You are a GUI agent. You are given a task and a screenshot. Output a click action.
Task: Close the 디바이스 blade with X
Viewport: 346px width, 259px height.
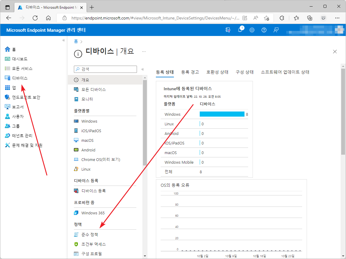pyautogui.click(x=335, y=52)
